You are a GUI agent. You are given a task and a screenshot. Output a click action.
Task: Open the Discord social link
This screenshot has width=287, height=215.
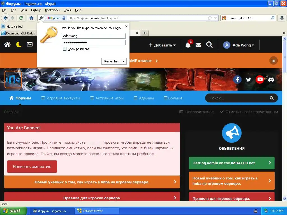[271, 80]
